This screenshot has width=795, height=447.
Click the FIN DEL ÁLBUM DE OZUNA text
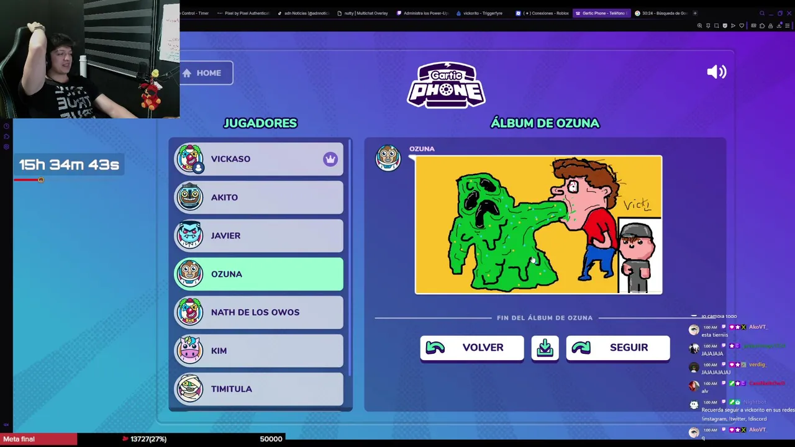[x=545, y=318]
